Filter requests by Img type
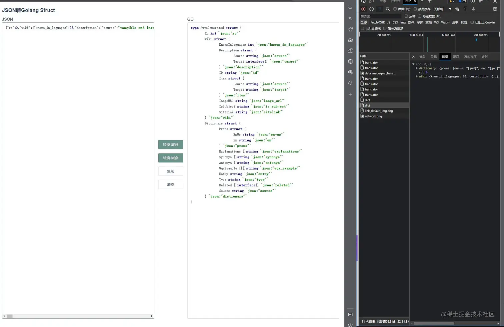The image size is (504, 327). pos(403,22)
